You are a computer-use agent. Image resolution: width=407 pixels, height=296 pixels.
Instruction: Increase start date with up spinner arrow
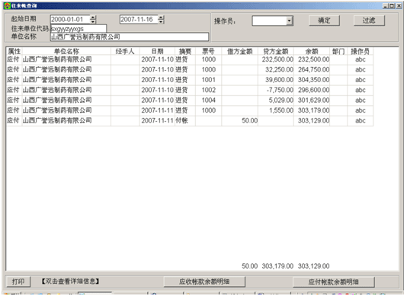[93, 18]
